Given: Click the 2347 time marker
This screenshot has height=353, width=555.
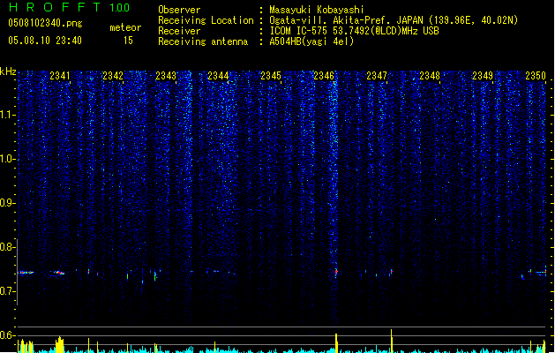Looking at the screenshot, I should (377, 76).
